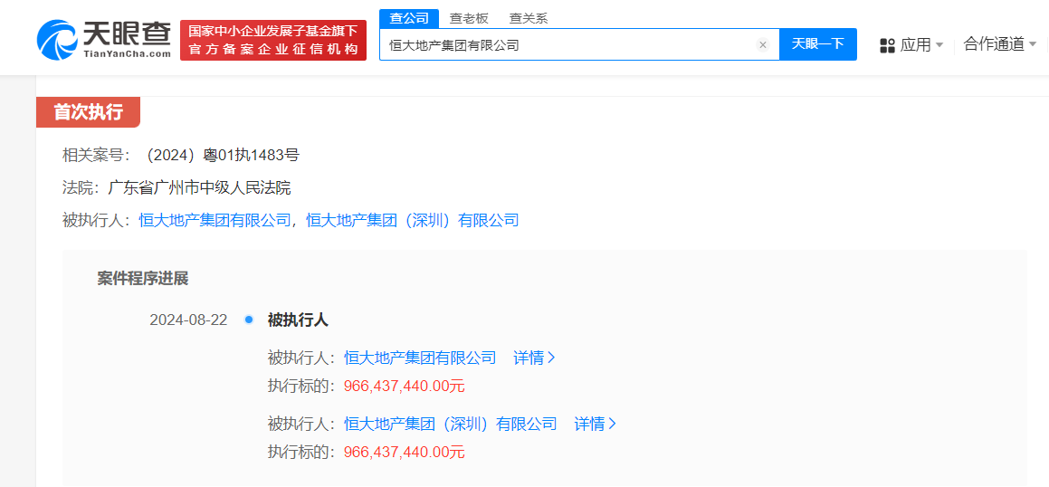Image resolution: width=1049 pixels, height=487 pixels.
Task: Click the 案件程序进展 heading
Action: (142, 279)
